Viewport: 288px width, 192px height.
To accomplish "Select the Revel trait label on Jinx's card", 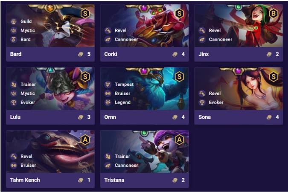I will click(215, 30).
